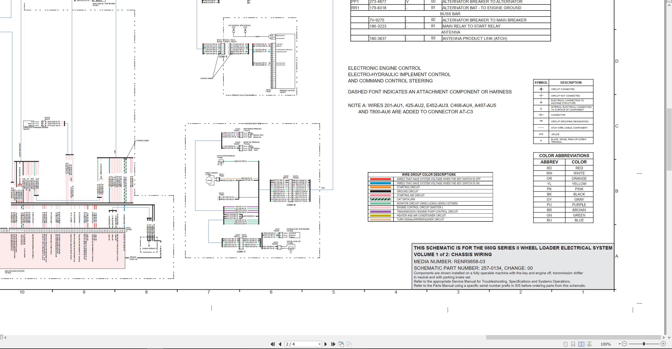Click 'ALTERNATOR BREAKER TO MAIN BREAKER' cell
This screenshot has height=349, width=672.
[496, 20]
